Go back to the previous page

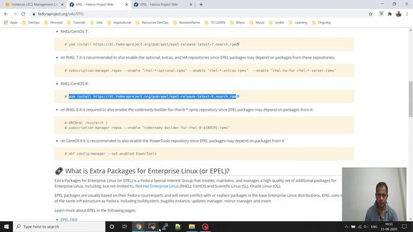[x=6, y=14]
